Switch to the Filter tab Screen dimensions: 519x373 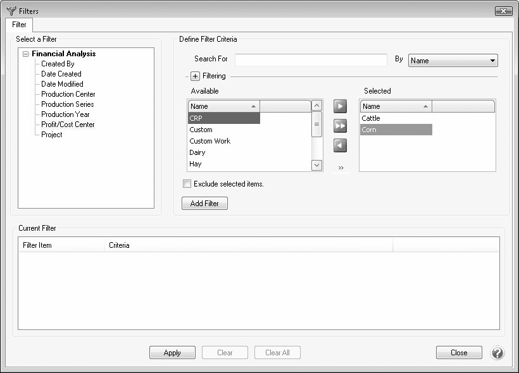point(19,25)
